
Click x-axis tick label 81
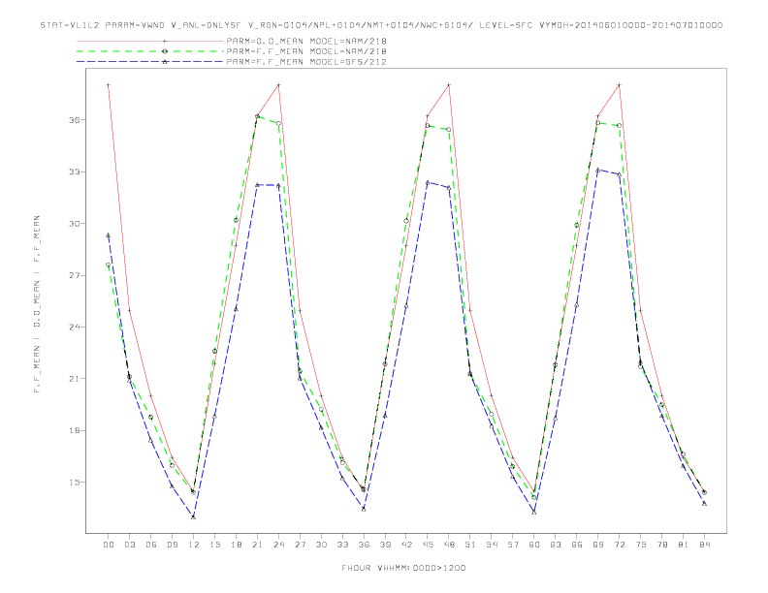point(684,545)
